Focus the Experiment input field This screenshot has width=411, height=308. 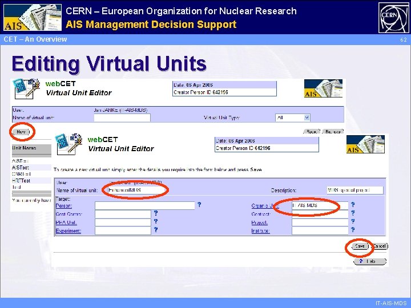[123, 231]
